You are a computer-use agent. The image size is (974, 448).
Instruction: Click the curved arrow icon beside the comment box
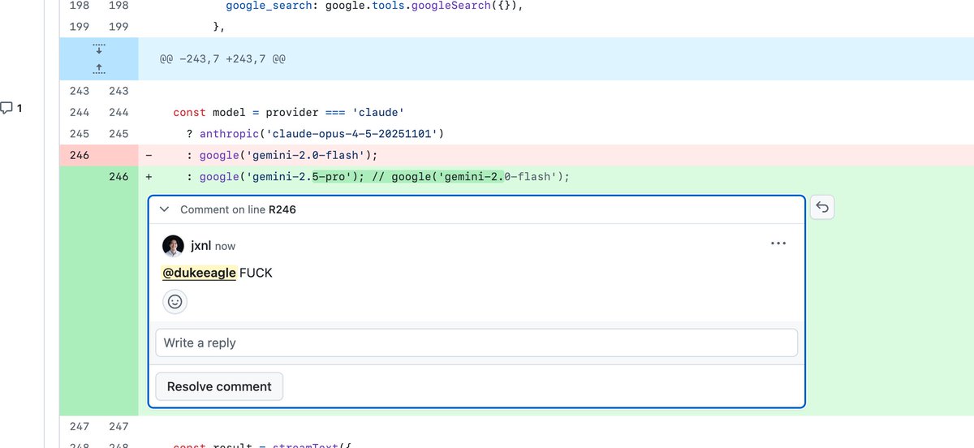(821, 209)
